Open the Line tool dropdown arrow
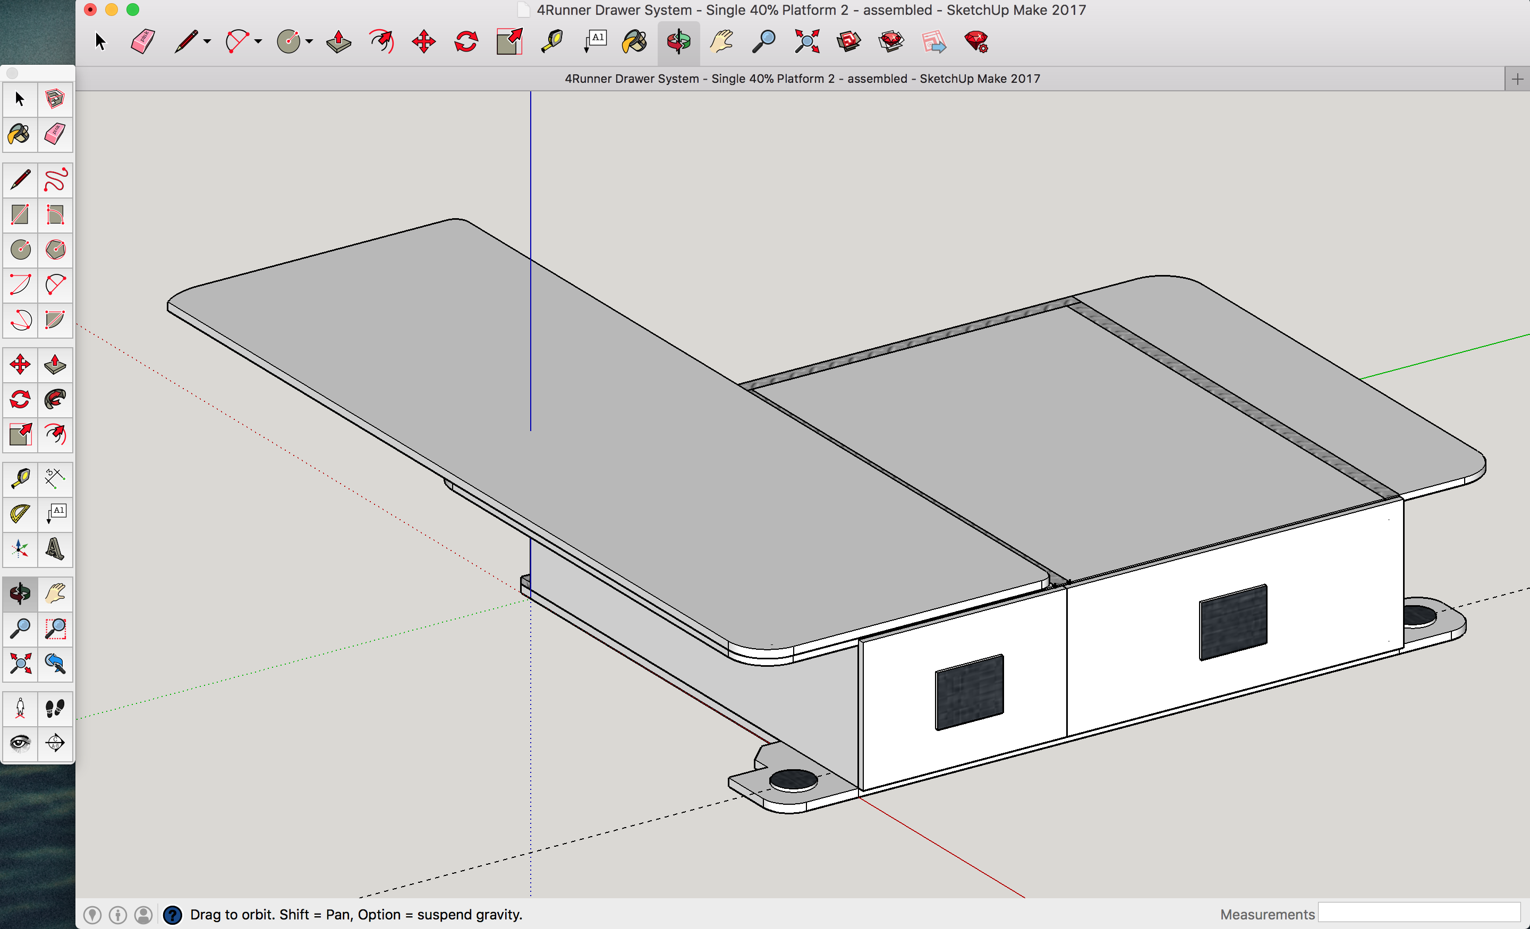 click(207, 41)
